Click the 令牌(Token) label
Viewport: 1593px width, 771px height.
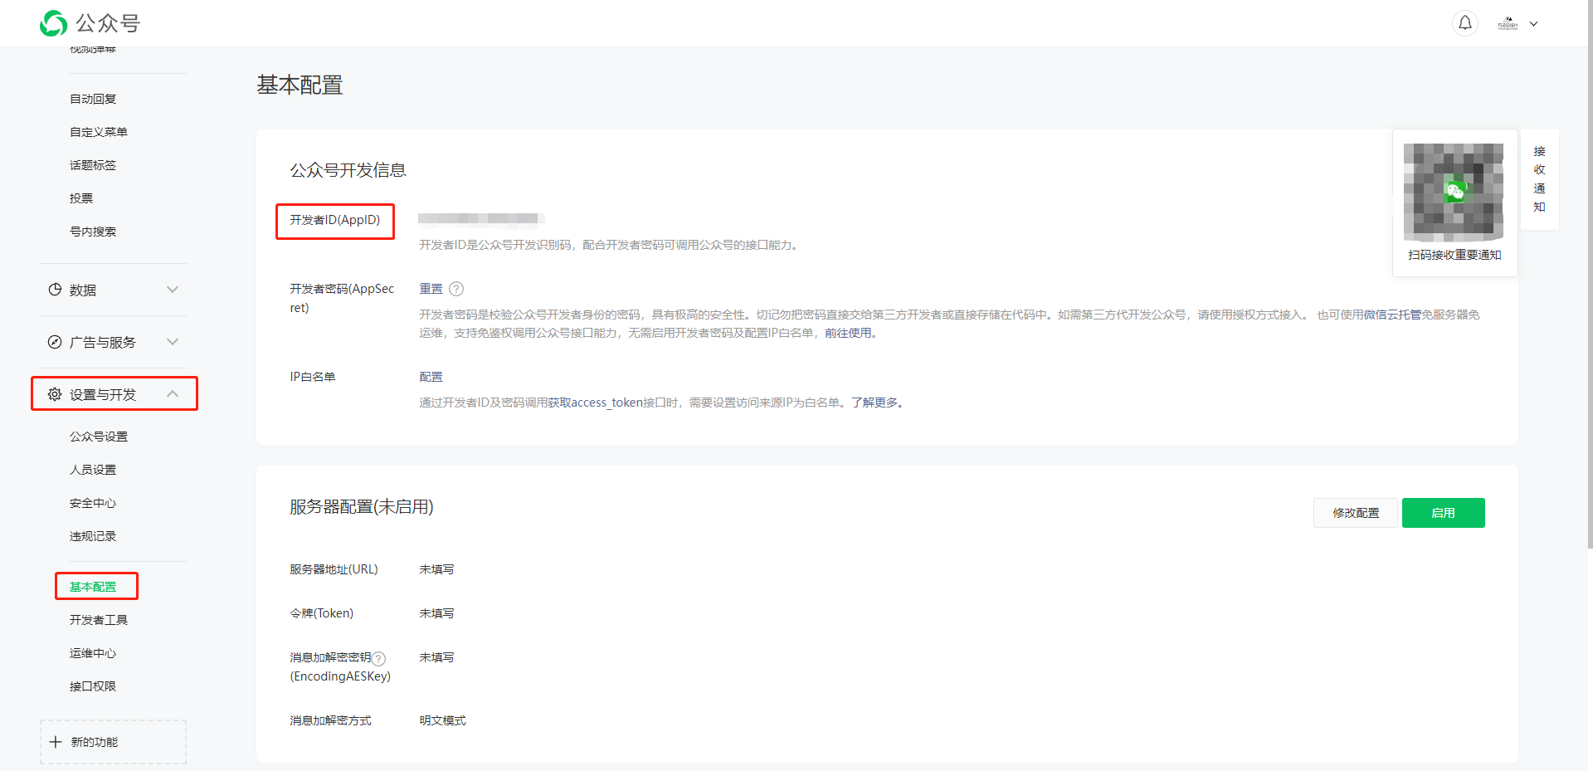click(321, 613)
